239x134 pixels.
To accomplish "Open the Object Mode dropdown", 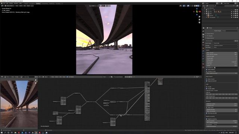I will click(9, 6).
